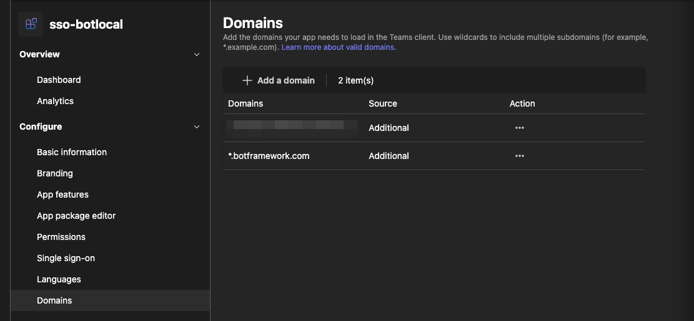Click the sso-botlocal app icon

(x=31, y=24)
